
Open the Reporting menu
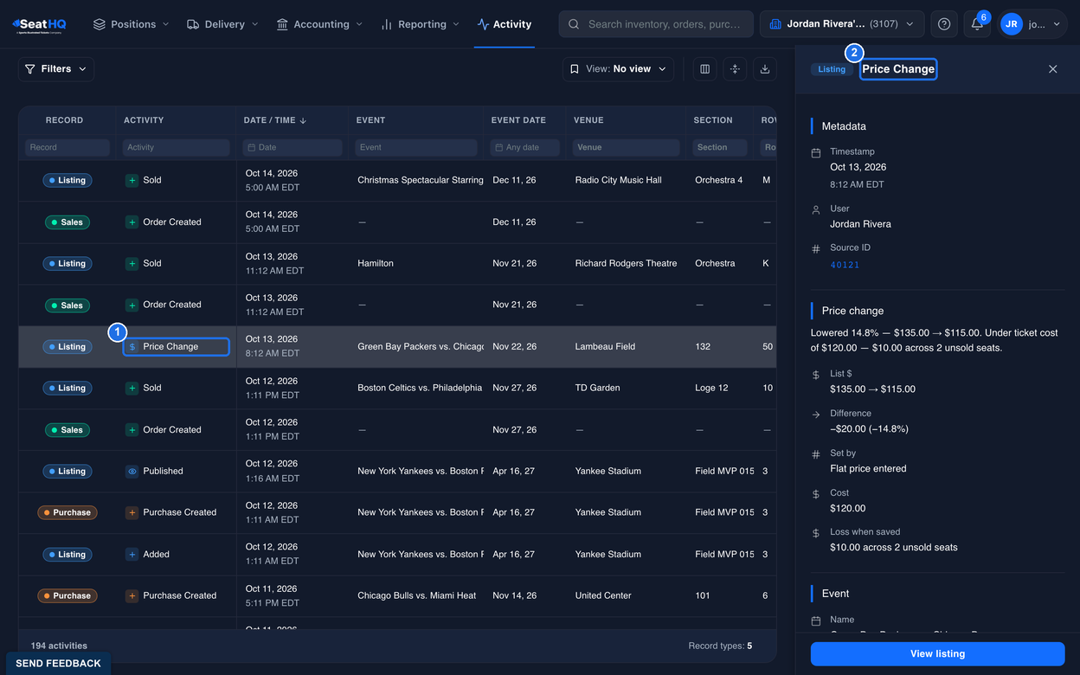420,24
